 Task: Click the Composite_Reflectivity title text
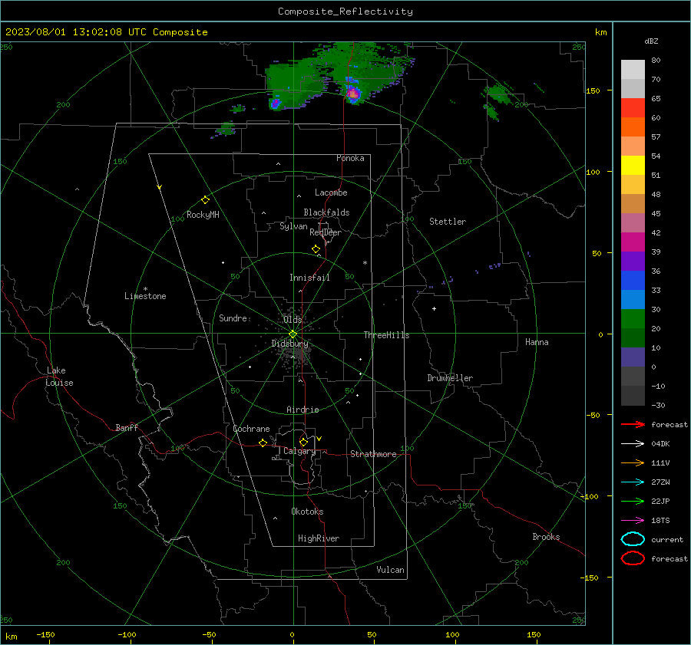tap(345, 12)
